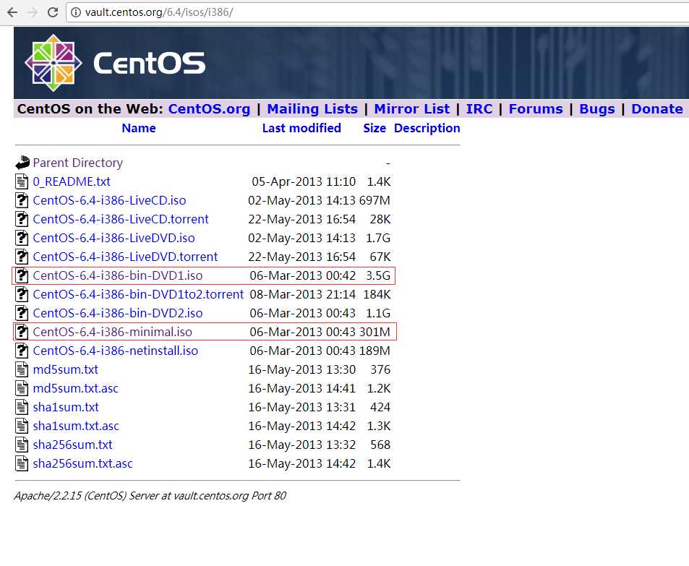
Task: Open the Bugs link
Action: (597, 108)
